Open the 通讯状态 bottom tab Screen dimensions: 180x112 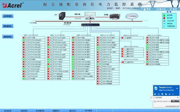coord(73,111)
